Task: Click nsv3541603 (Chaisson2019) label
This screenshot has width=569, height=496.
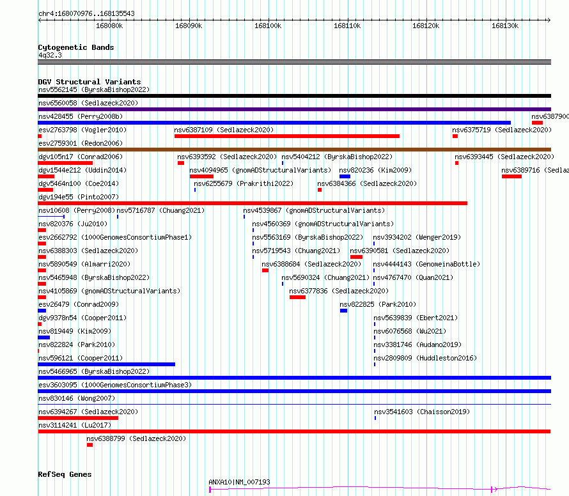Action: (422, 412)
